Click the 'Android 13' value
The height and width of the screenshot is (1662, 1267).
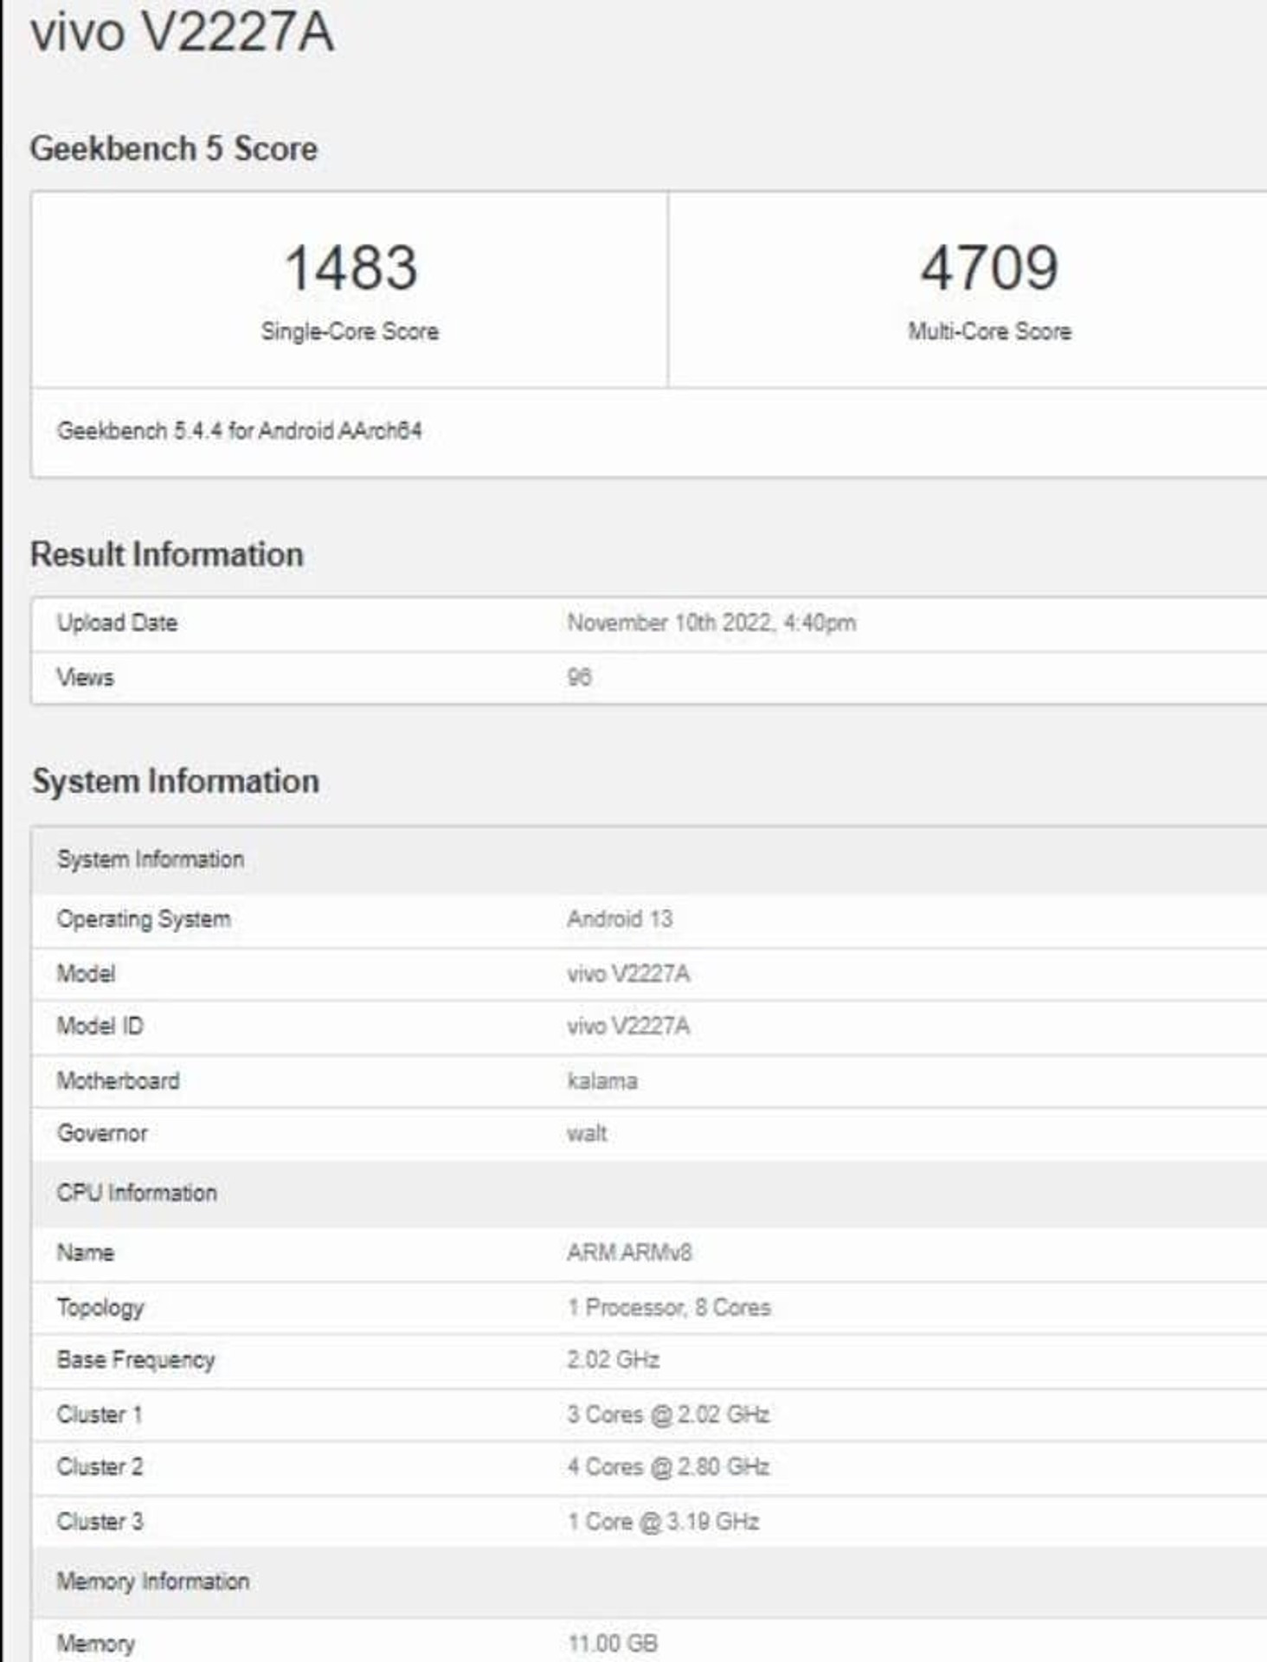coord(620,918)
